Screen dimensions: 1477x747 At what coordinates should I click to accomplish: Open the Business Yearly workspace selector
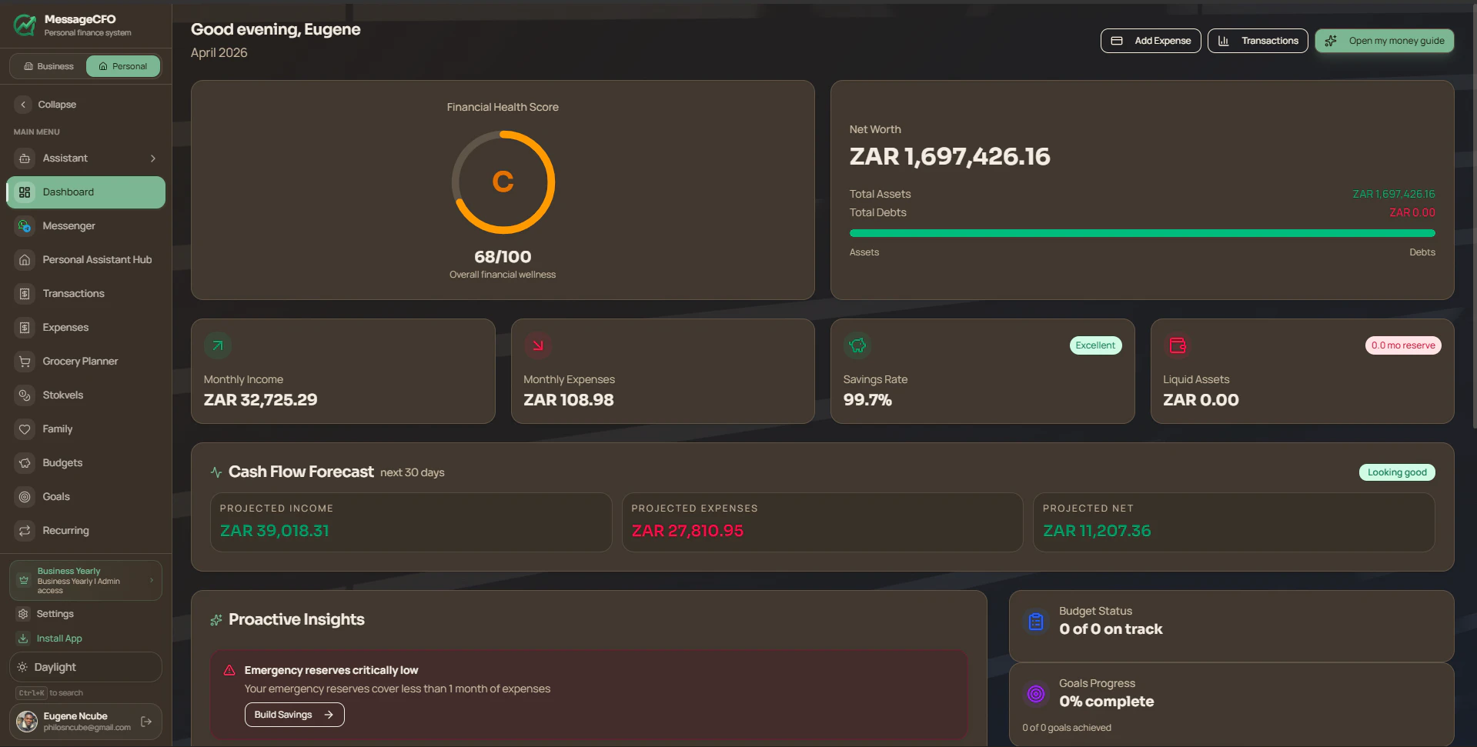tap(85, 580)
